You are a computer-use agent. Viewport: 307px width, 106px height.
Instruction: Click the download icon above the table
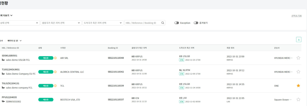tap(299, 39)
